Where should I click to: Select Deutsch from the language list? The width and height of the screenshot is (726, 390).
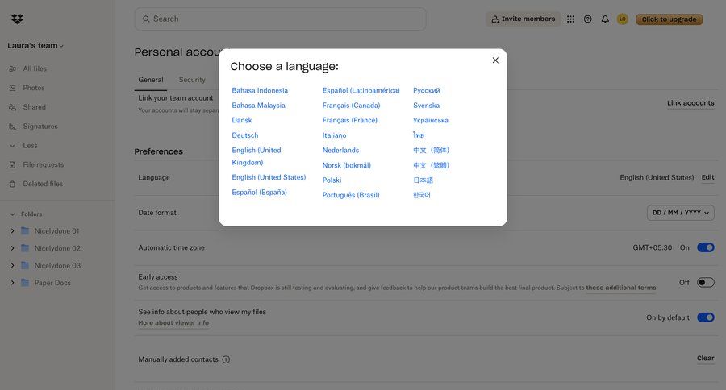pos(245,135)
